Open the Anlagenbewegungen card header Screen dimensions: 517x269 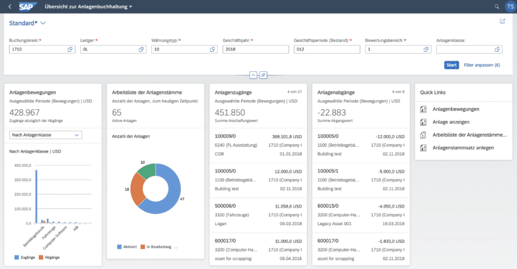point(53,106)
